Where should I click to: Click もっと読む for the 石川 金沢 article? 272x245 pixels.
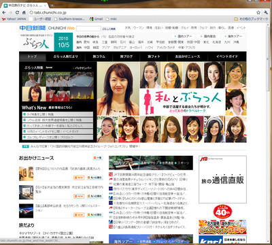(95, 196)
